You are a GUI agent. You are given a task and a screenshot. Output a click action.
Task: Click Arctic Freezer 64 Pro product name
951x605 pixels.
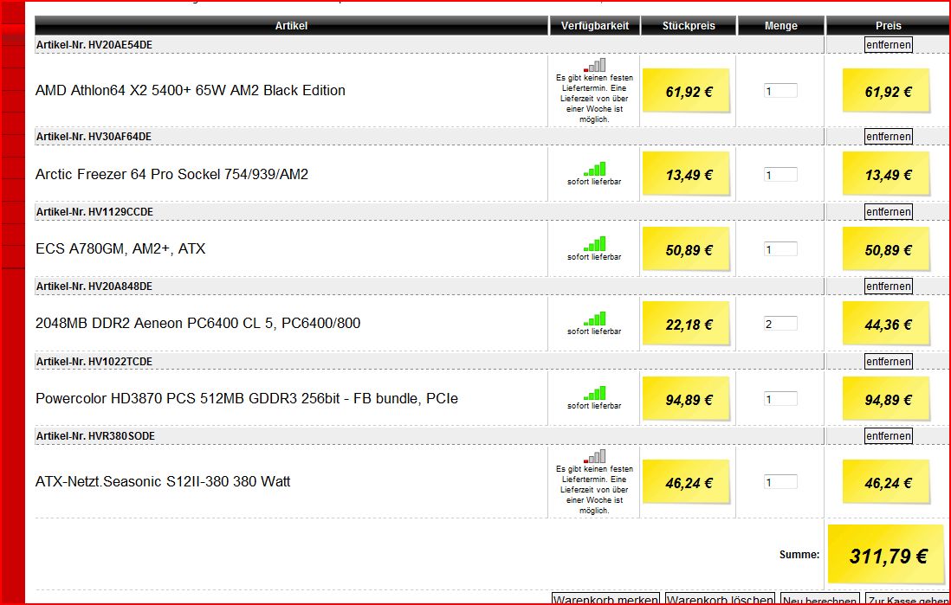171,175
